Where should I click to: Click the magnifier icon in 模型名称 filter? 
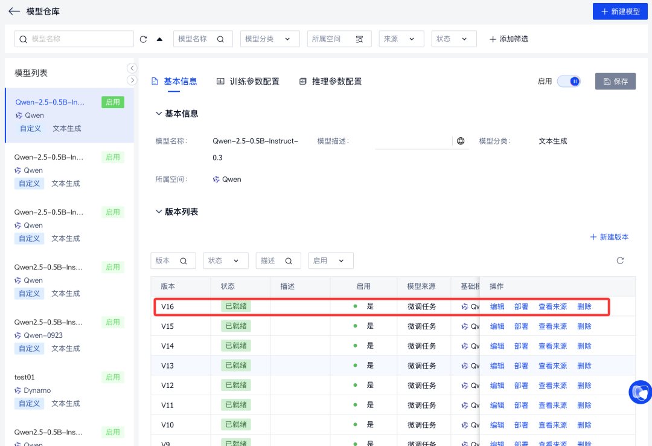(x=220, y=39)
